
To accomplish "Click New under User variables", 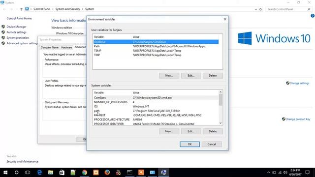I will click(169, 76).
